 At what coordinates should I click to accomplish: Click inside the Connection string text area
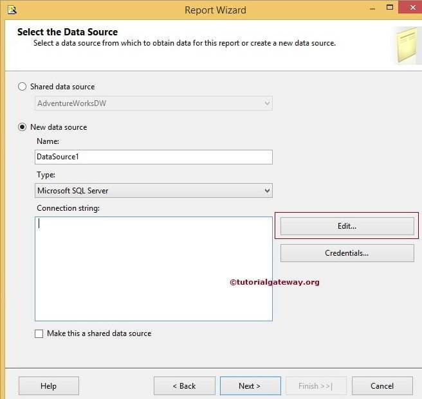point(153,269)
